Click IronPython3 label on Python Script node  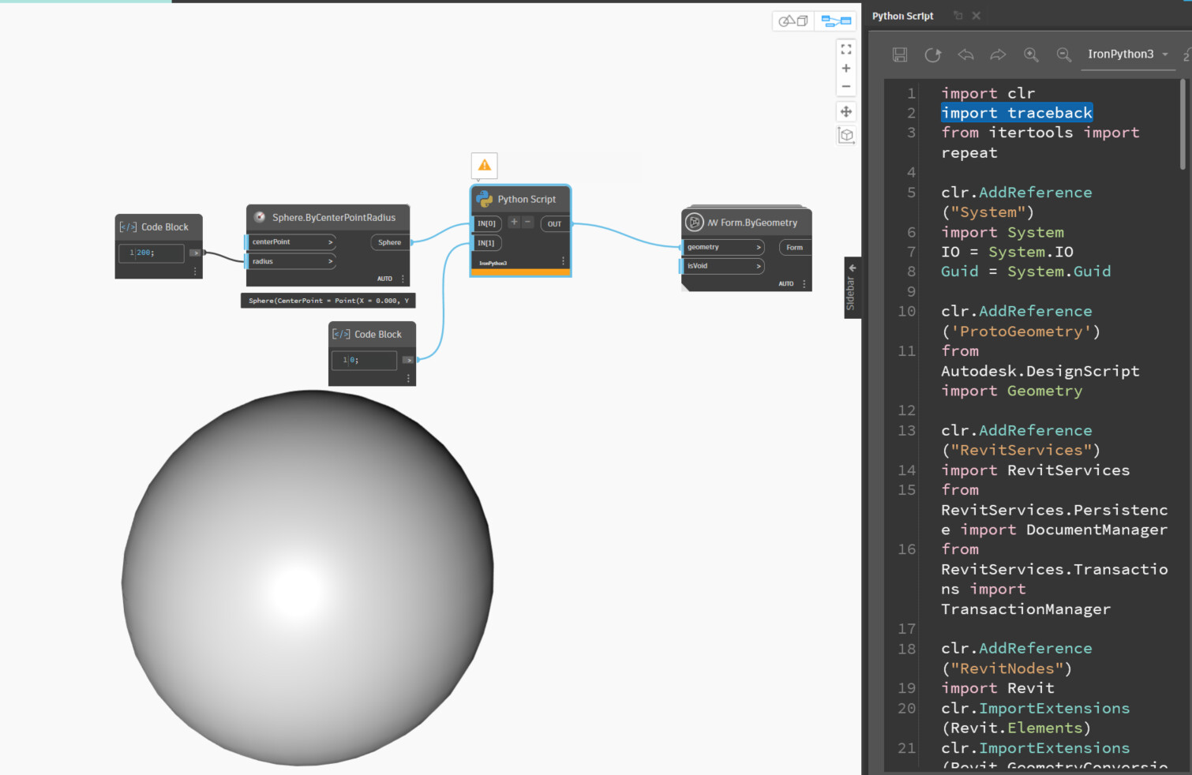(x=493, y=263)
